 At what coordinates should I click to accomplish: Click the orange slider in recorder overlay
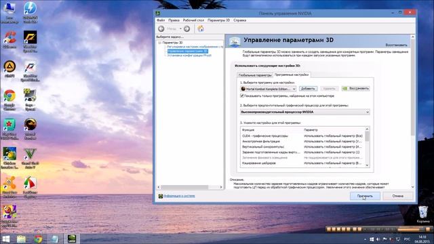pos(409,229)
